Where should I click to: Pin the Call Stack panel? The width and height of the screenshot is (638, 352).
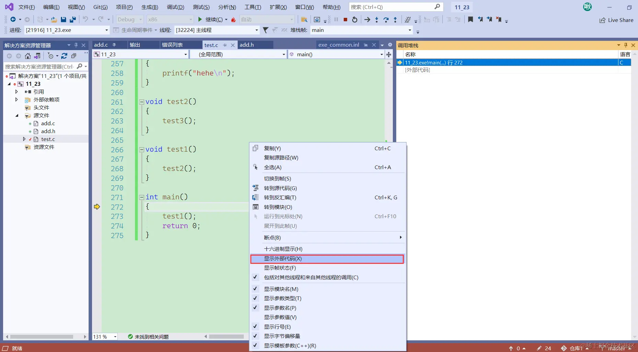click(626, 45)
